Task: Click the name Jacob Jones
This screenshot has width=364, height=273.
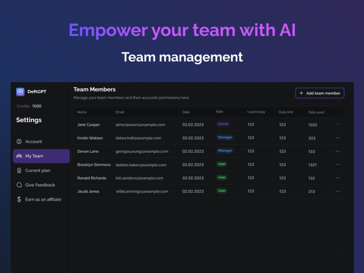Action: coord(88,191)
